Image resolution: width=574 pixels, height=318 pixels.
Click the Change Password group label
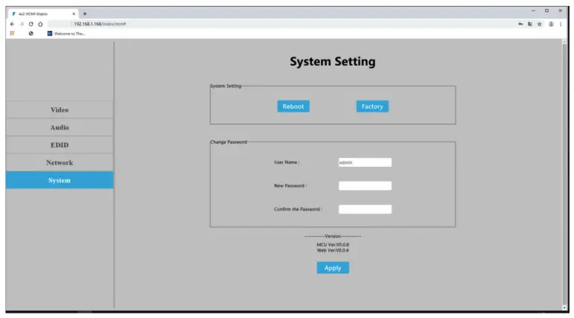pyautogui.click(x=229, y=142)
